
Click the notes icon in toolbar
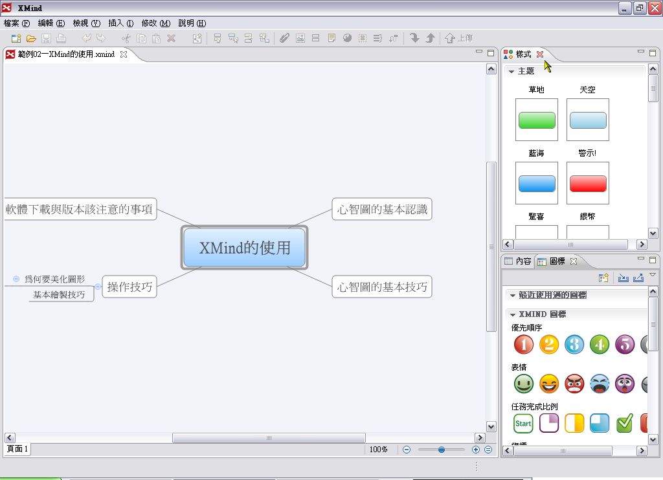point(332,38)
